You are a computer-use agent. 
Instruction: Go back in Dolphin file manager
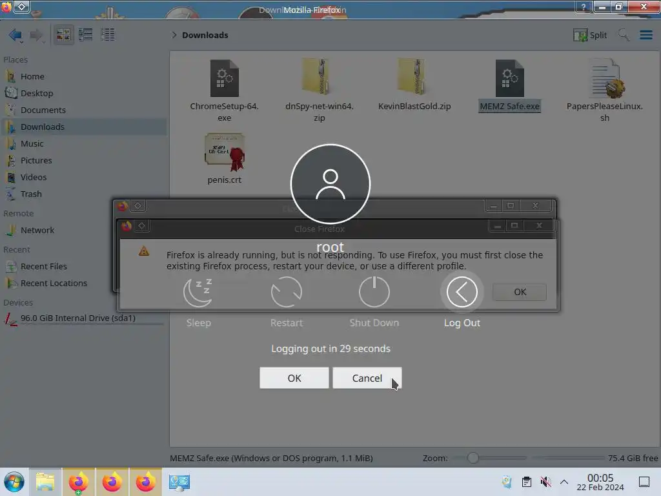coord(15,35)
